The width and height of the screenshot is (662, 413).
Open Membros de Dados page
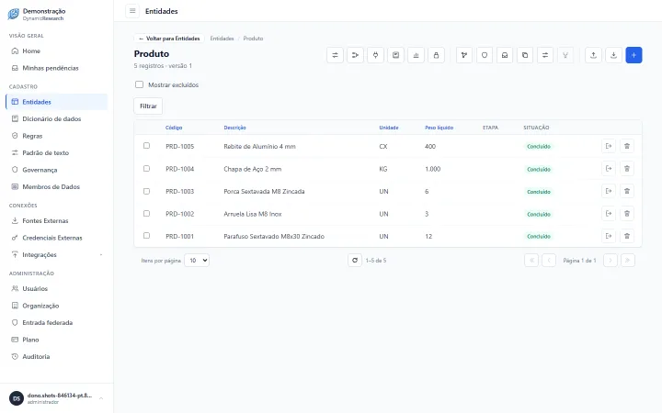(x=56, y=186)
